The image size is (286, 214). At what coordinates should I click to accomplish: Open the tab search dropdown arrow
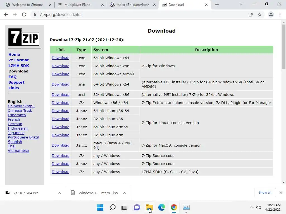[241, 4]
